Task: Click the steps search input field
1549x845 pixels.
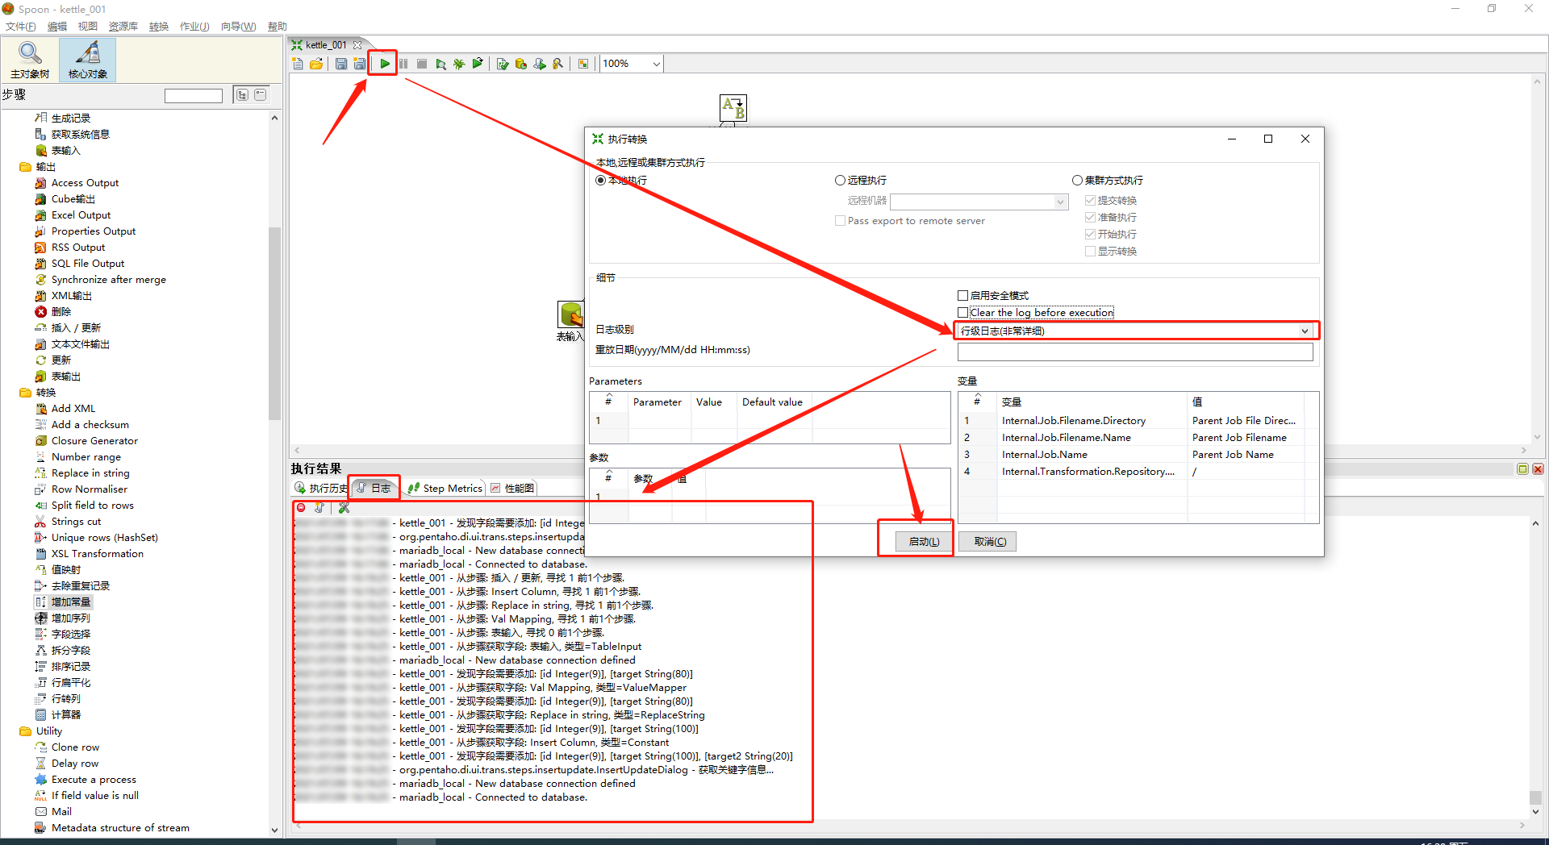Action: click(193, 95)
